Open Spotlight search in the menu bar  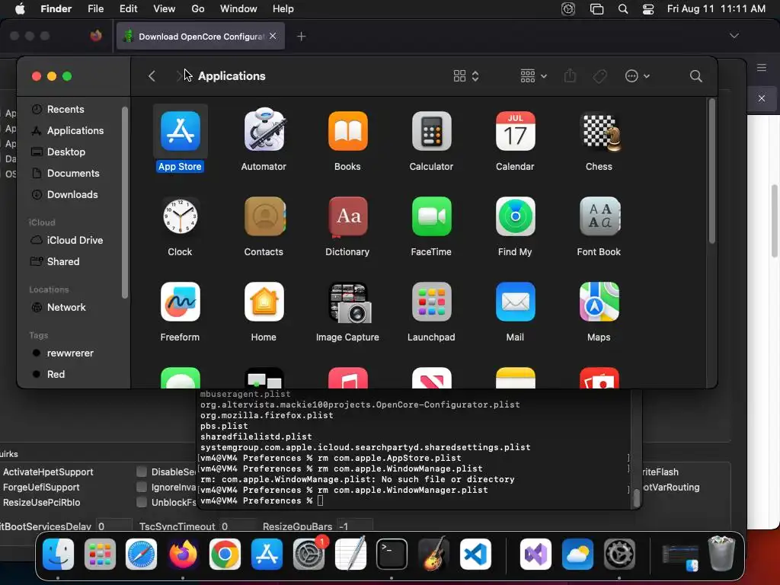pyautogui.click(x=623, y=8)
